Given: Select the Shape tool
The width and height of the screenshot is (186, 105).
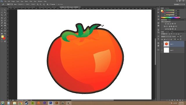Looking at the screenshot, I should pos(5,31).
